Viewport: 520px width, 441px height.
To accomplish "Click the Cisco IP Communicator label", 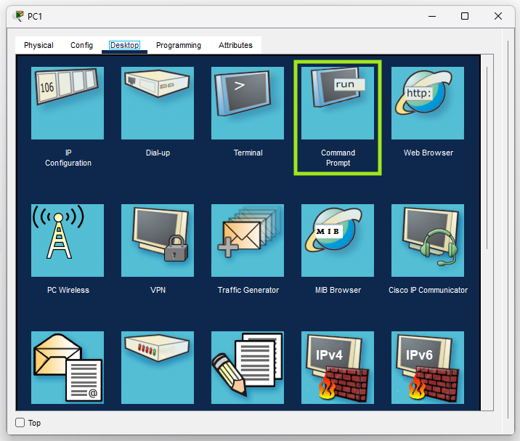I will 428,290.
